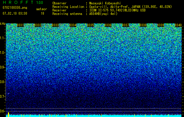
Task: Click the 0.9 frequency axis label
Action: (x=2, y=67)
